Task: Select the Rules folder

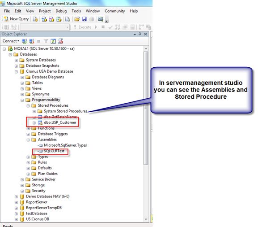Action: pyautogui.click(x=42, y=162)
